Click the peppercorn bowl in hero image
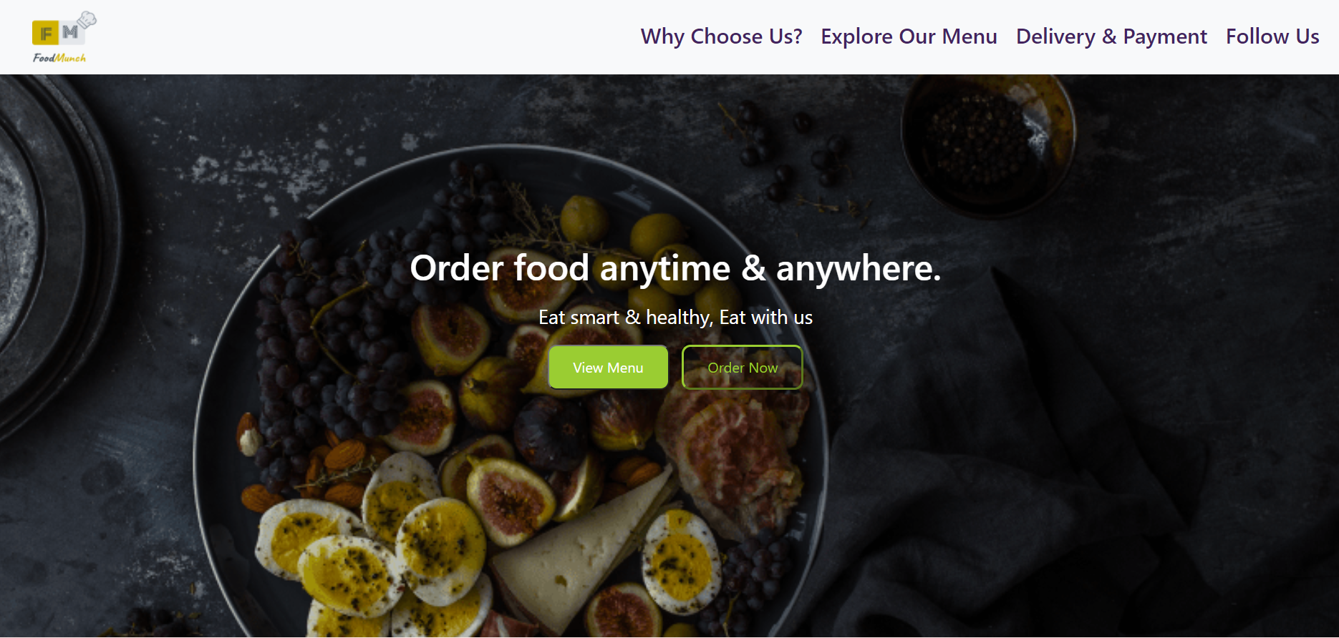This screenshot has width=1339, height=638. [x=988, y=143]
